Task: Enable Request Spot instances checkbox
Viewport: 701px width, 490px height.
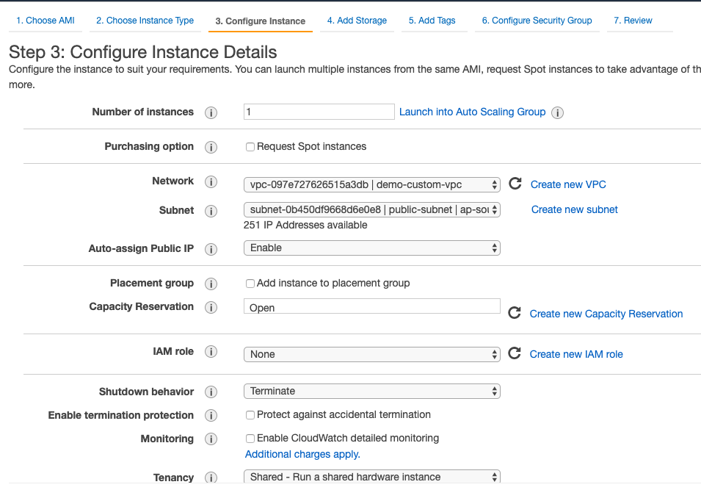Action: coord(250,147)
